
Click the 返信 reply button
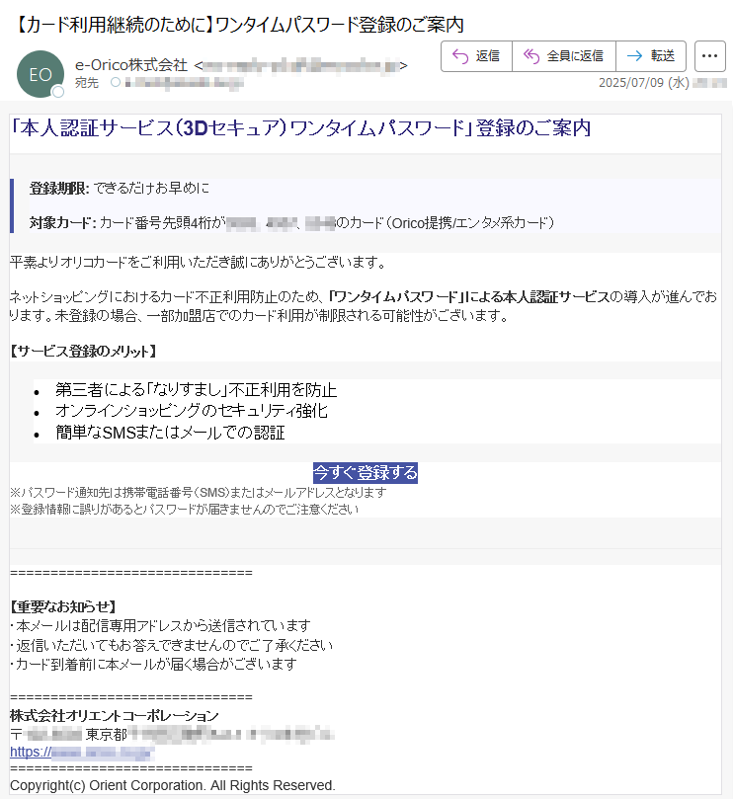point(476,56)
